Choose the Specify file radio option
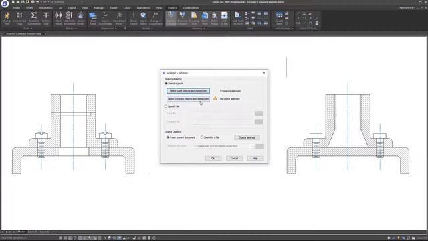The width and height of the screenshot is (428, 241). [172, 106]
